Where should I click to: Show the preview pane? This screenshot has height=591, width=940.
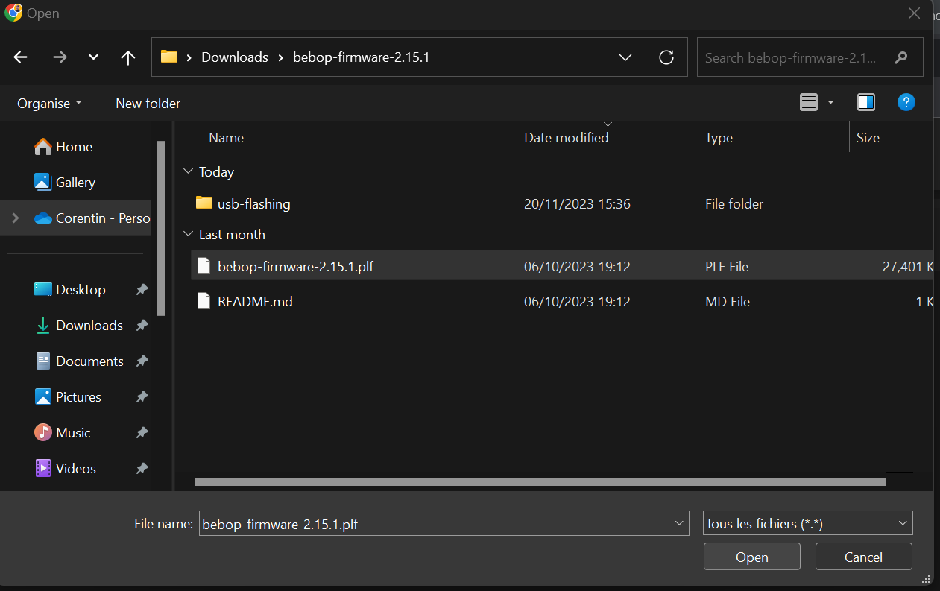click(865, 102)
